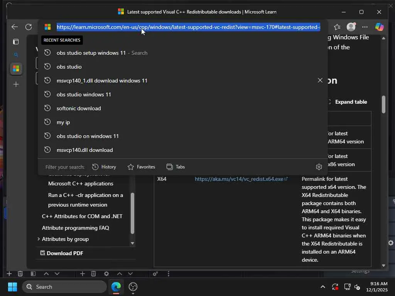Image resolution: width=395 pixels, height=296 pixels.
Task: Click the page scroll down arrow
Action: coord(383,266)
